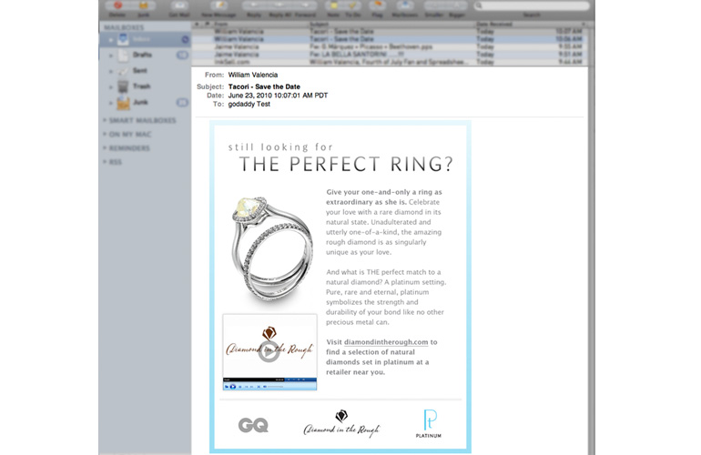Select the Trash mailbox icon
The width and height of the screenshot is (701, 455).
click(x=123, y=86)
